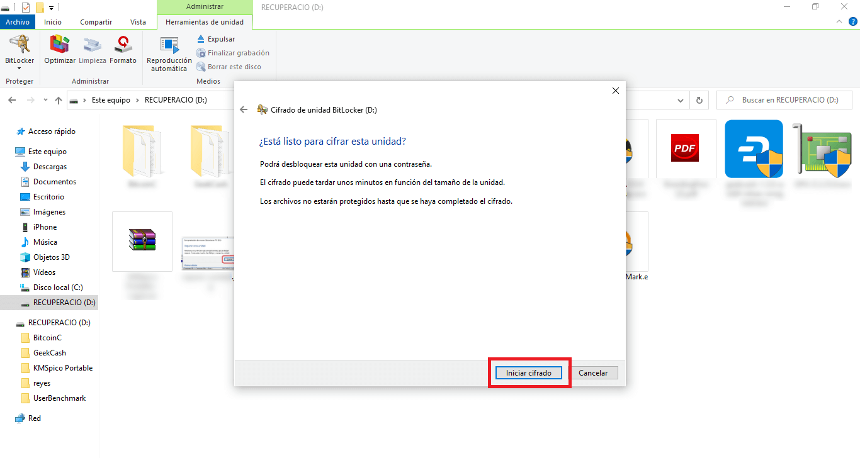
Task: Switch to the Vista ribbon tab
Action: click(138, 22)
